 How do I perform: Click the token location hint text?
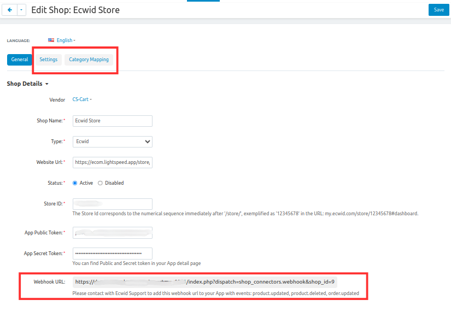click(x=137, y=263)
